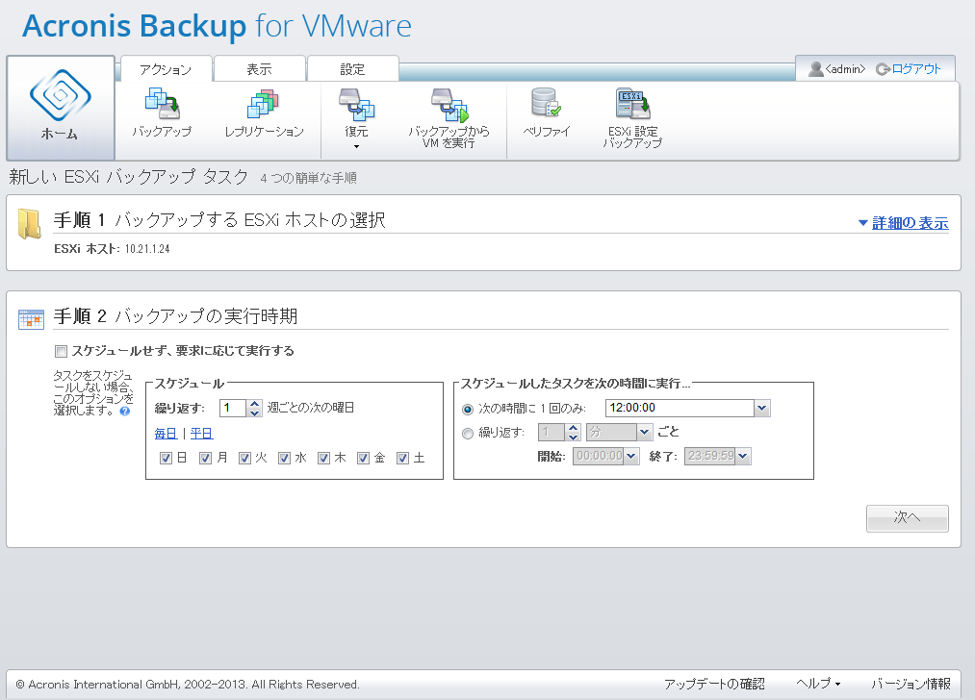Viewport: 975px width, 700px height.
Task: Select the repeat (繰り返す) interval radio button
Action: (468, 433)
